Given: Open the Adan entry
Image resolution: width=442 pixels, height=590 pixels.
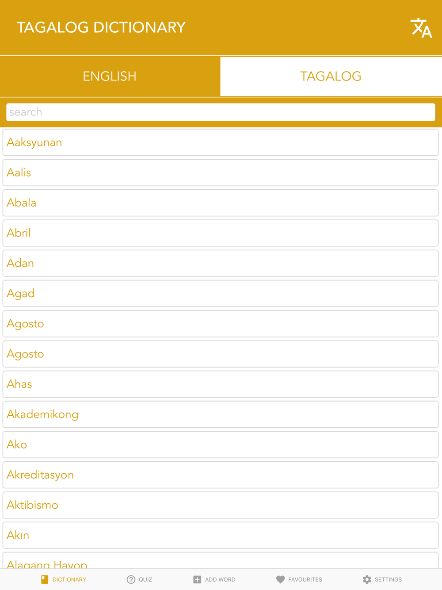Looking at the screenshot, I should tap(221, 263).
